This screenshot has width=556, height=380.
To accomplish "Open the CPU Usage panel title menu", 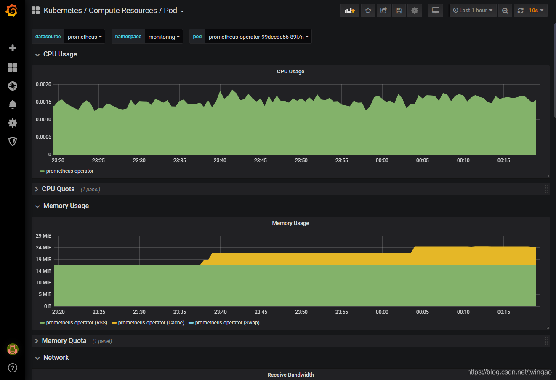I will click(x=290, y=72).
